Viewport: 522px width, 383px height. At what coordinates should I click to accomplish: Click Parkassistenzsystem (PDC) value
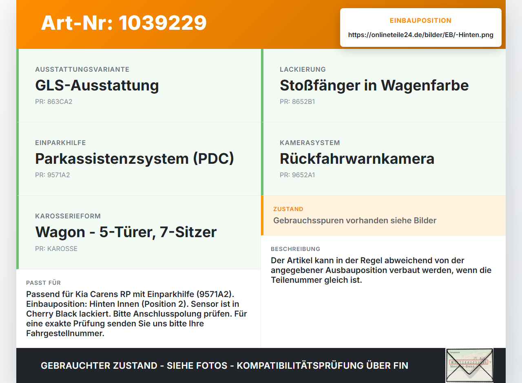click(x=135, y=159)
